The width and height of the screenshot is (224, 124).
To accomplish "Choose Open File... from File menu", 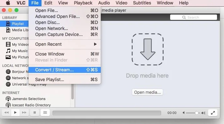I will (65, 10).
